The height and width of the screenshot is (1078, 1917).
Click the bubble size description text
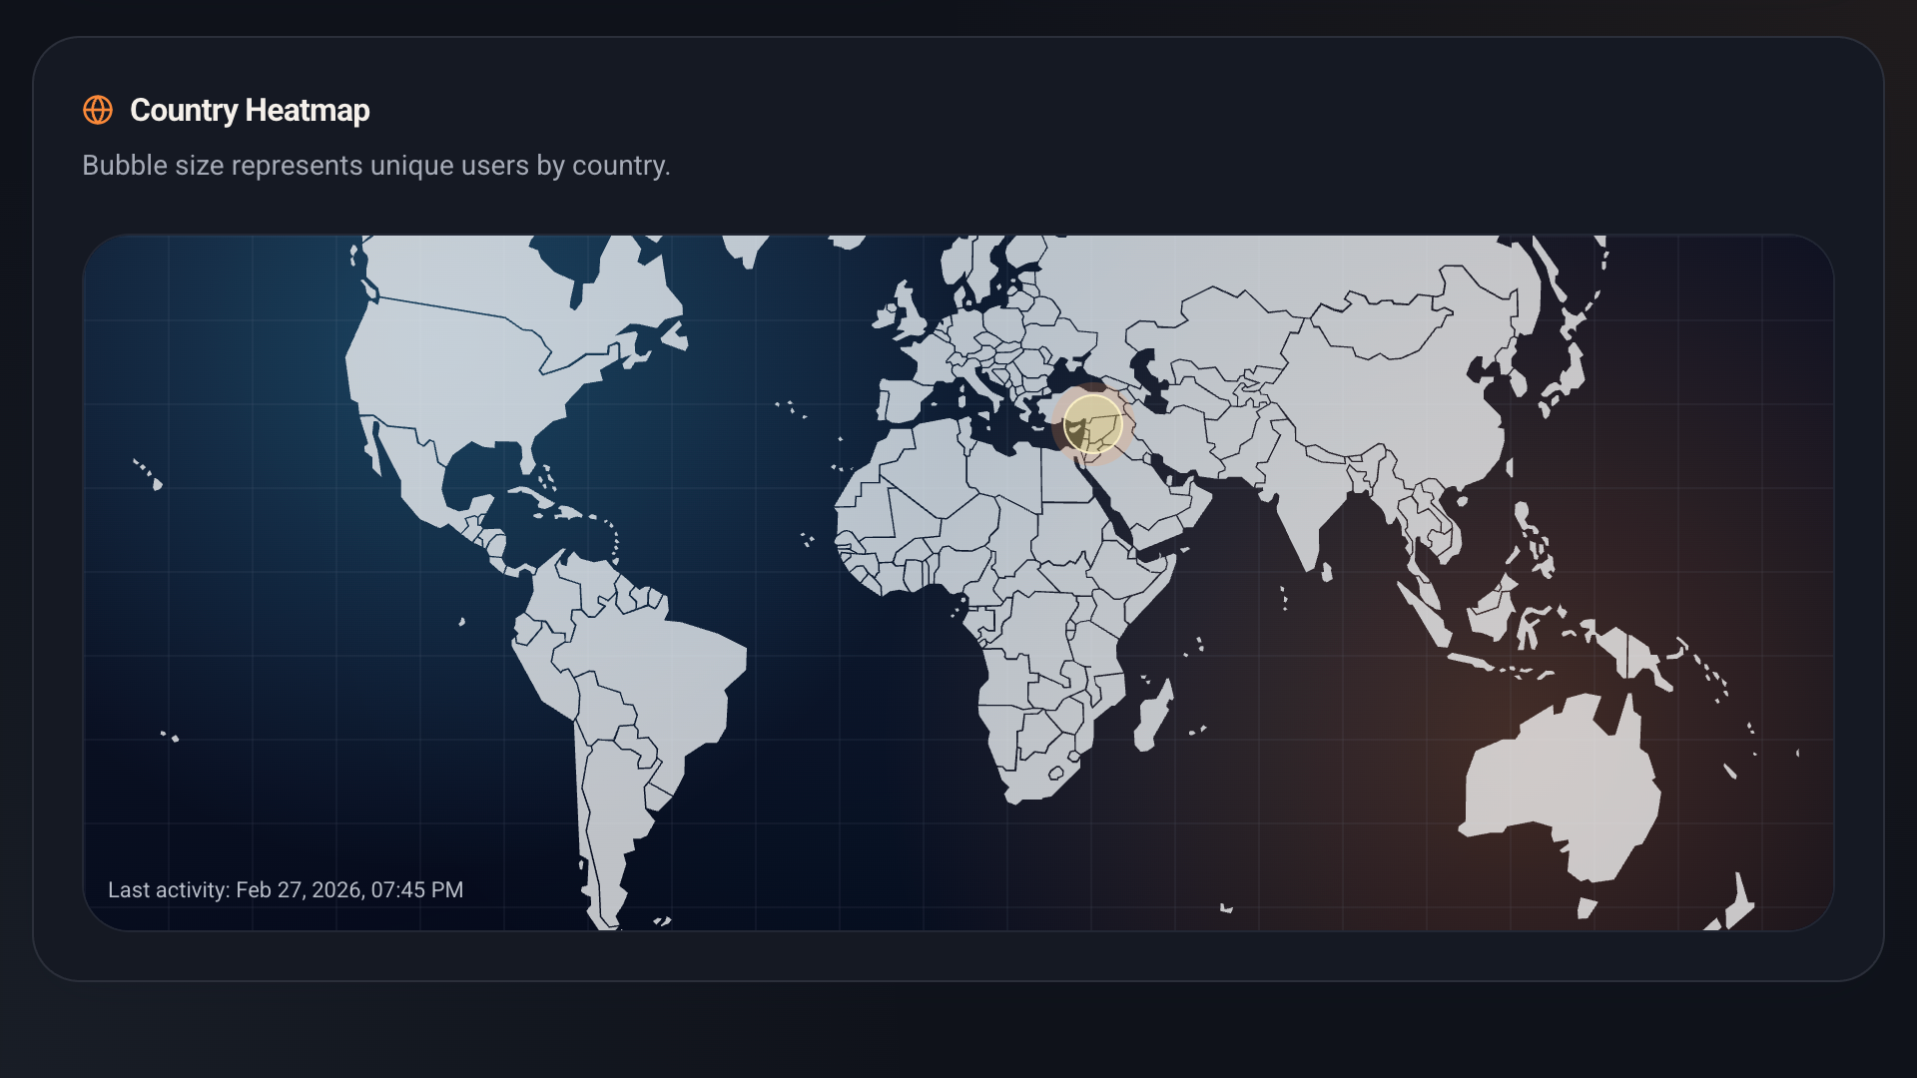[376, 166]
